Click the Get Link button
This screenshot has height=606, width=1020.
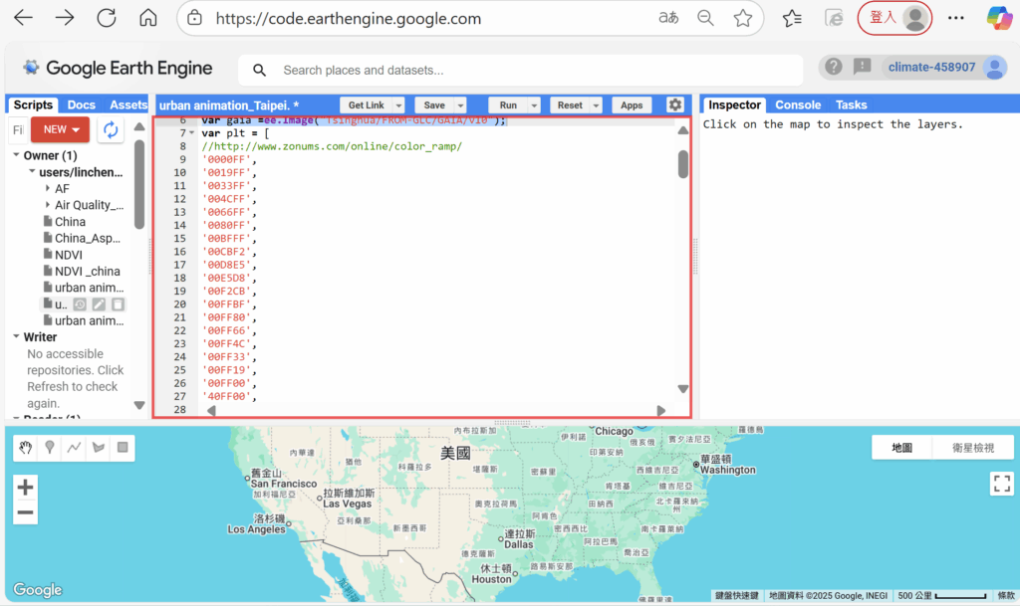coord(366,105)
